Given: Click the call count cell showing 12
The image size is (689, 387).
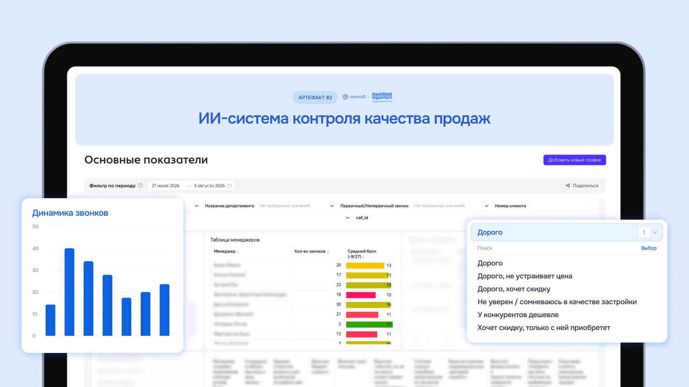Looking at the screenshot, I should pos(339,334).
